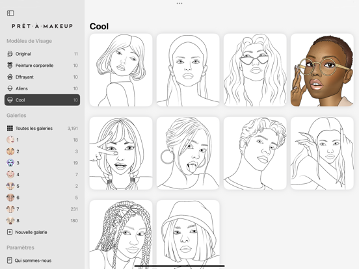Open the headband long hair face model
The height and width of the screenshot is (269, 359).
click(188, 70)
